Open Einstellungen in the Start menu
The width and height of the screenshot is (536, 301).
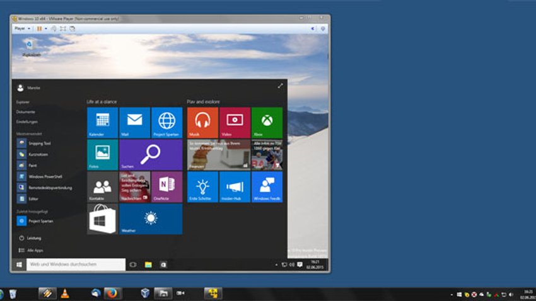[27, 122]
